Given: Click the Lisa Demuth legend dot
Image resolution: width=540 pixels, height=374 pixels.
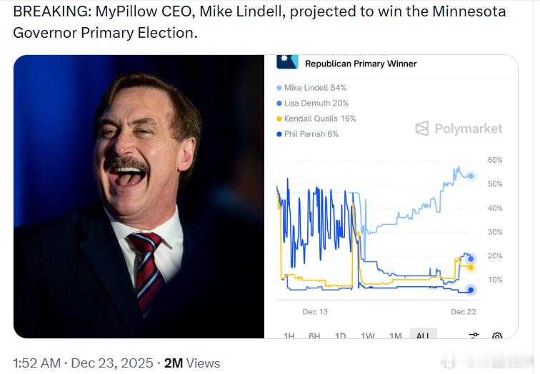Looking at the screenshot, I should click(279, 103).
